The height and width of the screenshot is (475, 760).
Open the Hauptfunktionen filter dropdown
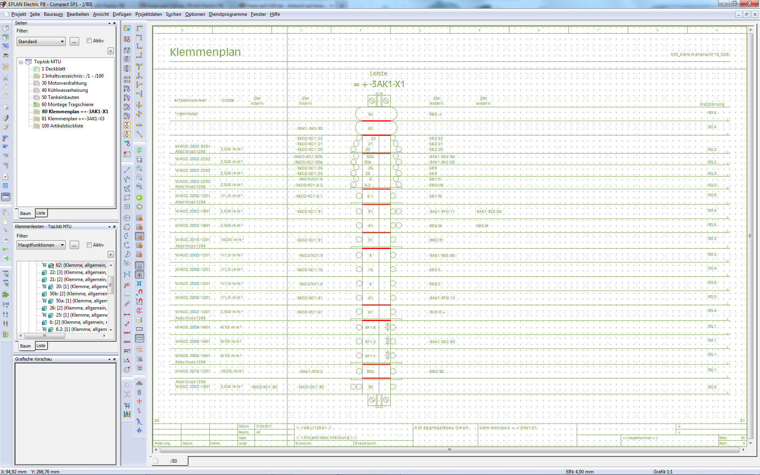pyautogui.click(x=41, y=245)
